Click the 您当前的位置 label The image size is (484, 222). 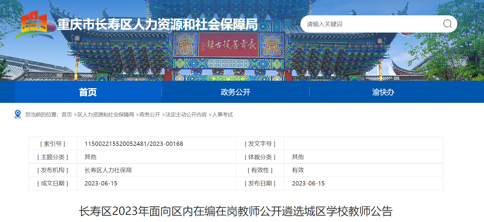42,115
